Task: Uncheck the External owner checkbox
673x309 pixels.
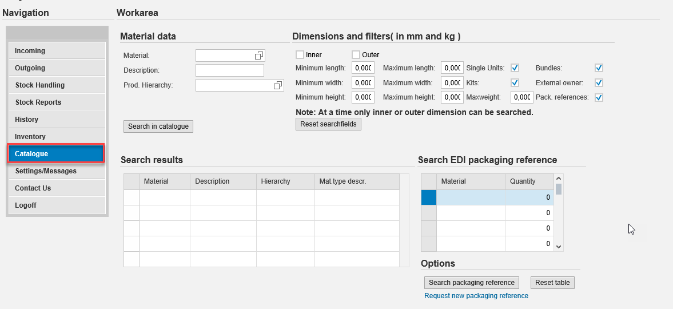Action: click(x=599, y=82)
